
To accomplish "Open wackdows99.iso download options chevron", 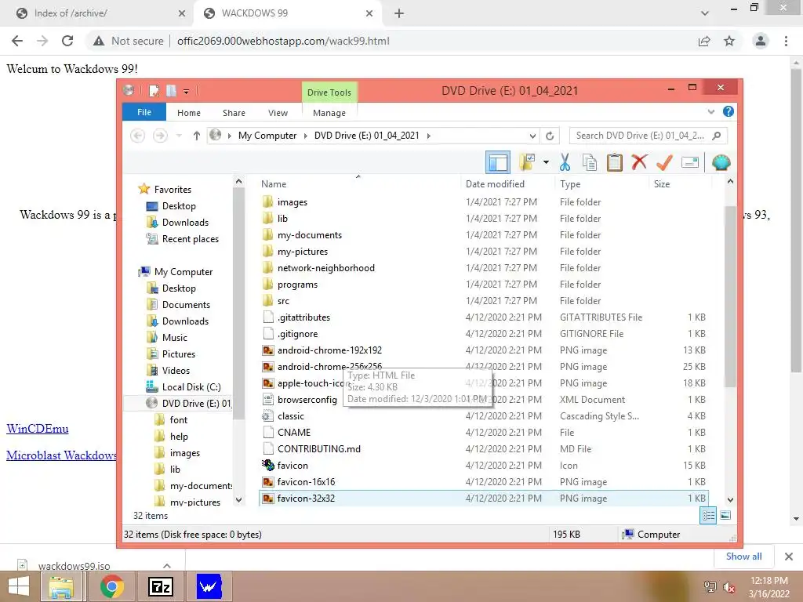I will click(x=167, y=566).
